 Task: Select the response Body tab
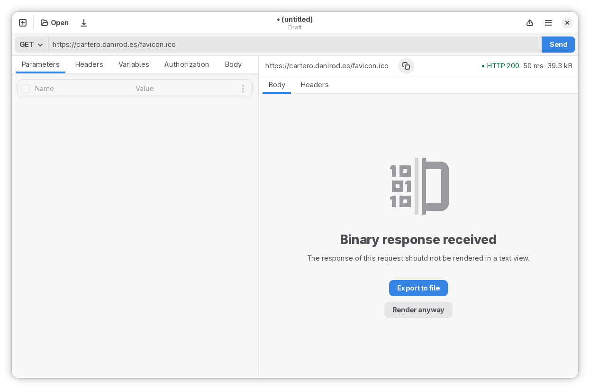click(276, 85)
